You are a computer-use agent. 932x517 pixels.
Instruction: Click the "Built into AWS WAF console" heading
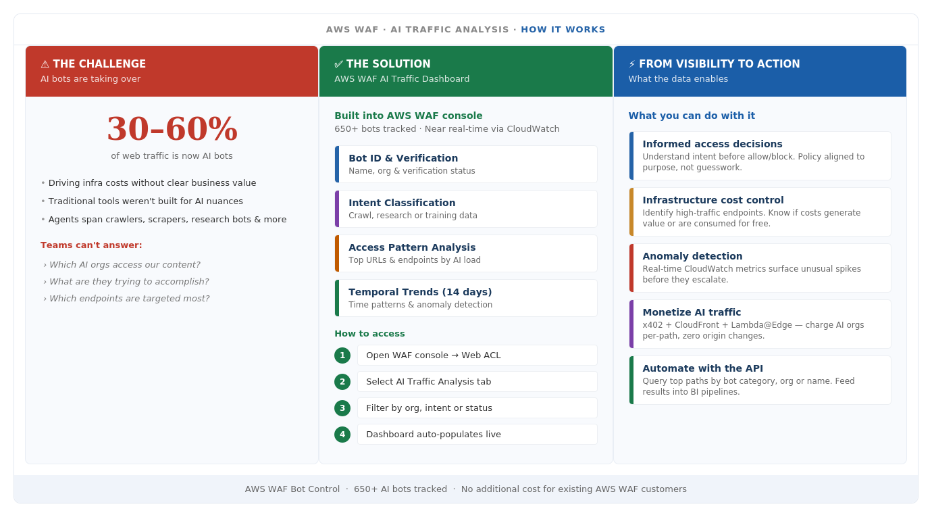click(409, 116)
